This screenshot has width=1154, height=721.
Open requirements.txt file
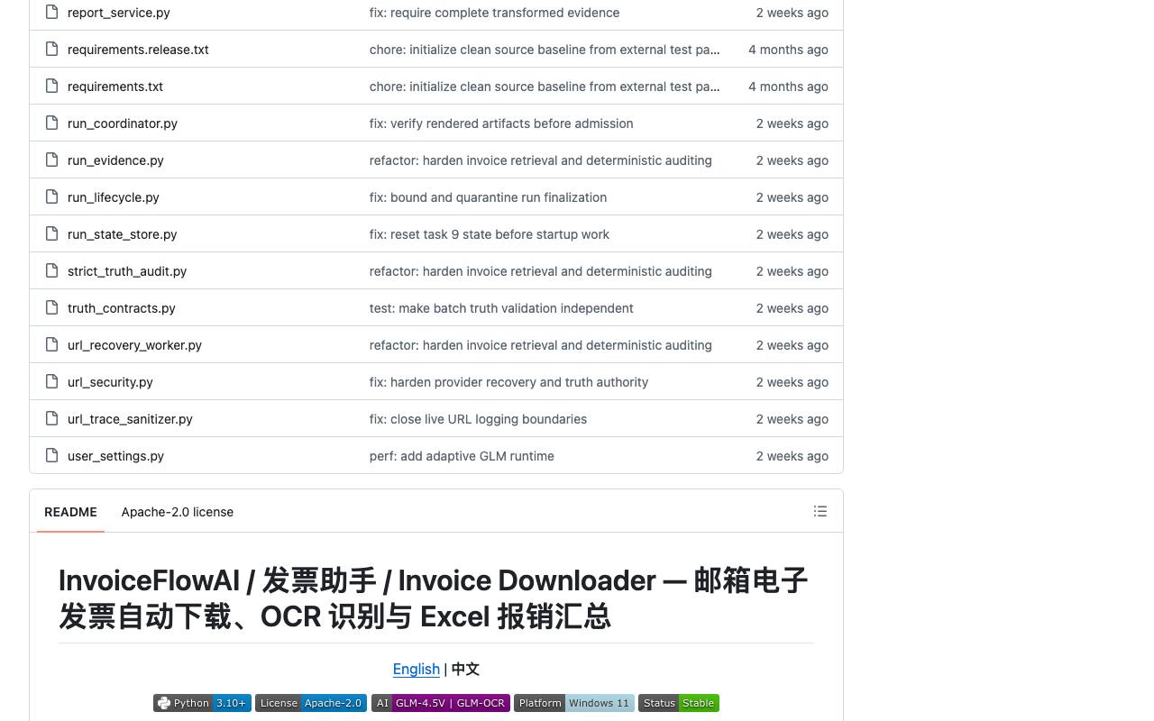click(115, 87)
